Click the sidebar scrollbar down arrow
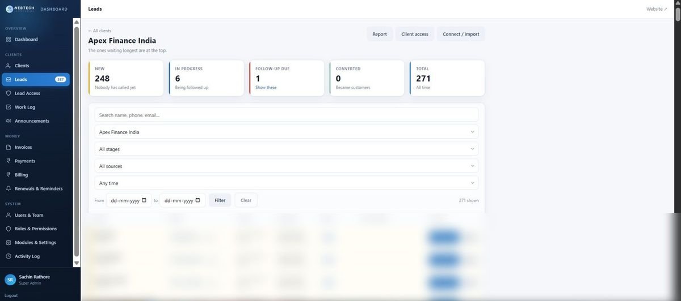 tap(77, 263)
